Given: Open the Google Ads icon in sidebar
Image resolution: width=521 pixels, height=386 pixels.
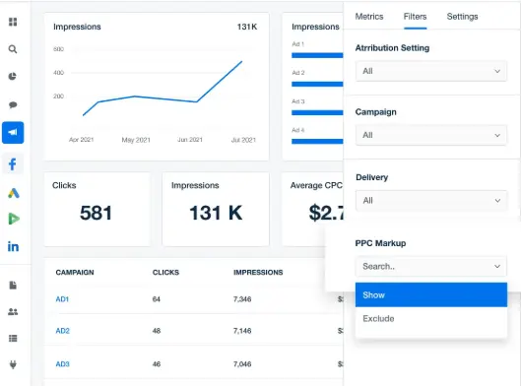Looking at the screenshot, I should tap(13, 193).
